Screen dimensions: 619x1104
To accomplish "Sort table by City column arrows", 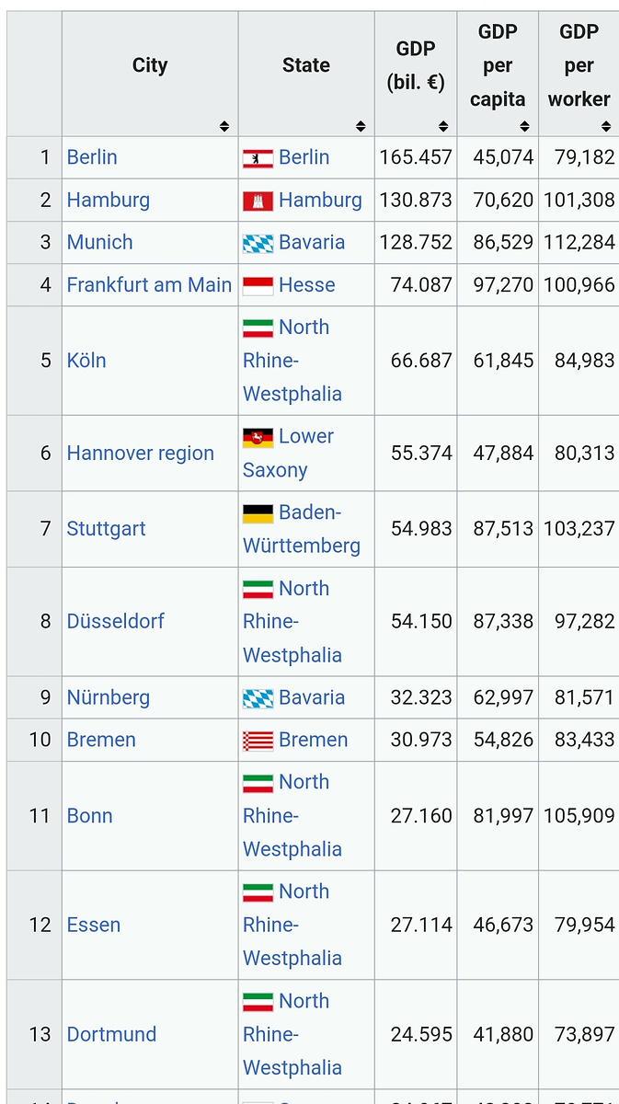I will [x=224, y=126].
